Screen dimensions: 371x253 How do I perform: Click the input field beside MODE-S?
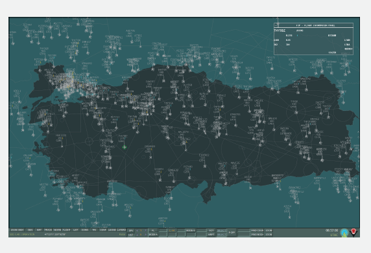click(201, 230)
